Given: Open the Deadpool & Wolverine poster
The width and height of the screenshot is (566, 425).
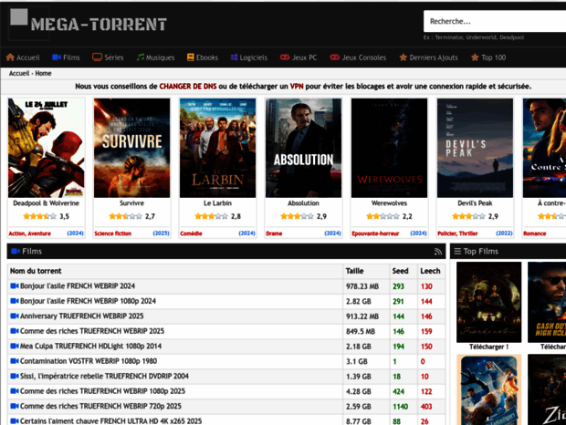Looking at the screenshot, I should (x=47, y=148).
